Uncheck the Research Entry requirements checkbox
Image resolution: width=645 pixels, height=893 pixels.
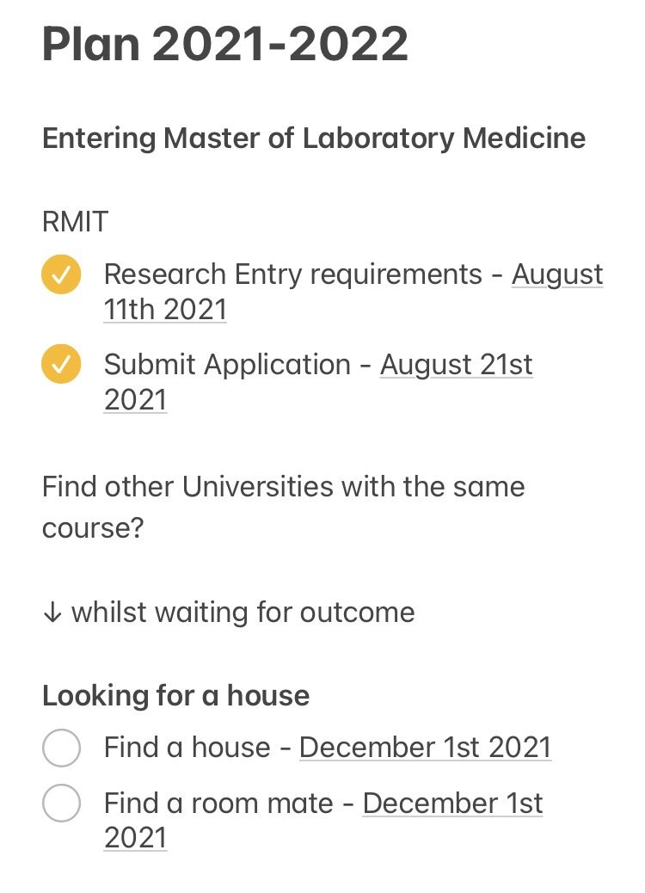pyautogui.click(x=61, y=274)
